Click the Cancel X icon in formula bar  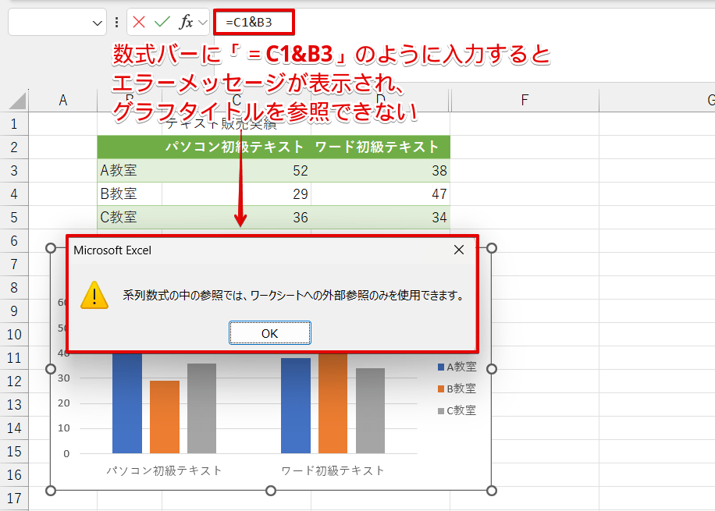(x=140, y=22)
